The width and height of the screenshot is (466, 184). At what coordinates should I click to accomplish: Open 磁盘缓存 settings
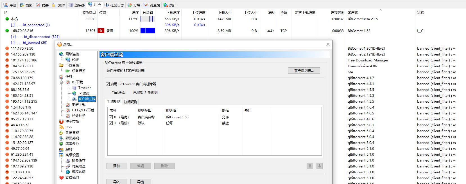[x=79, y=161]
